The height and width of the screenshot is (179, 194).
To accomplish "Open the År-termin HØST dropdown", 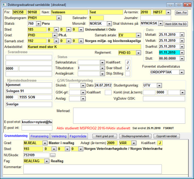I will [168, 12].
